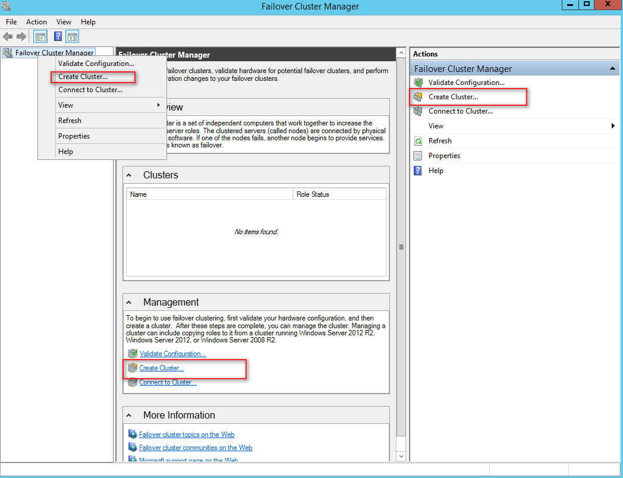Open the Action menu

[x=36, y=22]
